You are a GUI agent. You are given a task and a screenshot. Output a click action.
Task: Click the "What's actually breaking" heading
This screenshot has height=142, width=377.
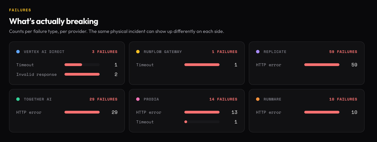[54, 21]
